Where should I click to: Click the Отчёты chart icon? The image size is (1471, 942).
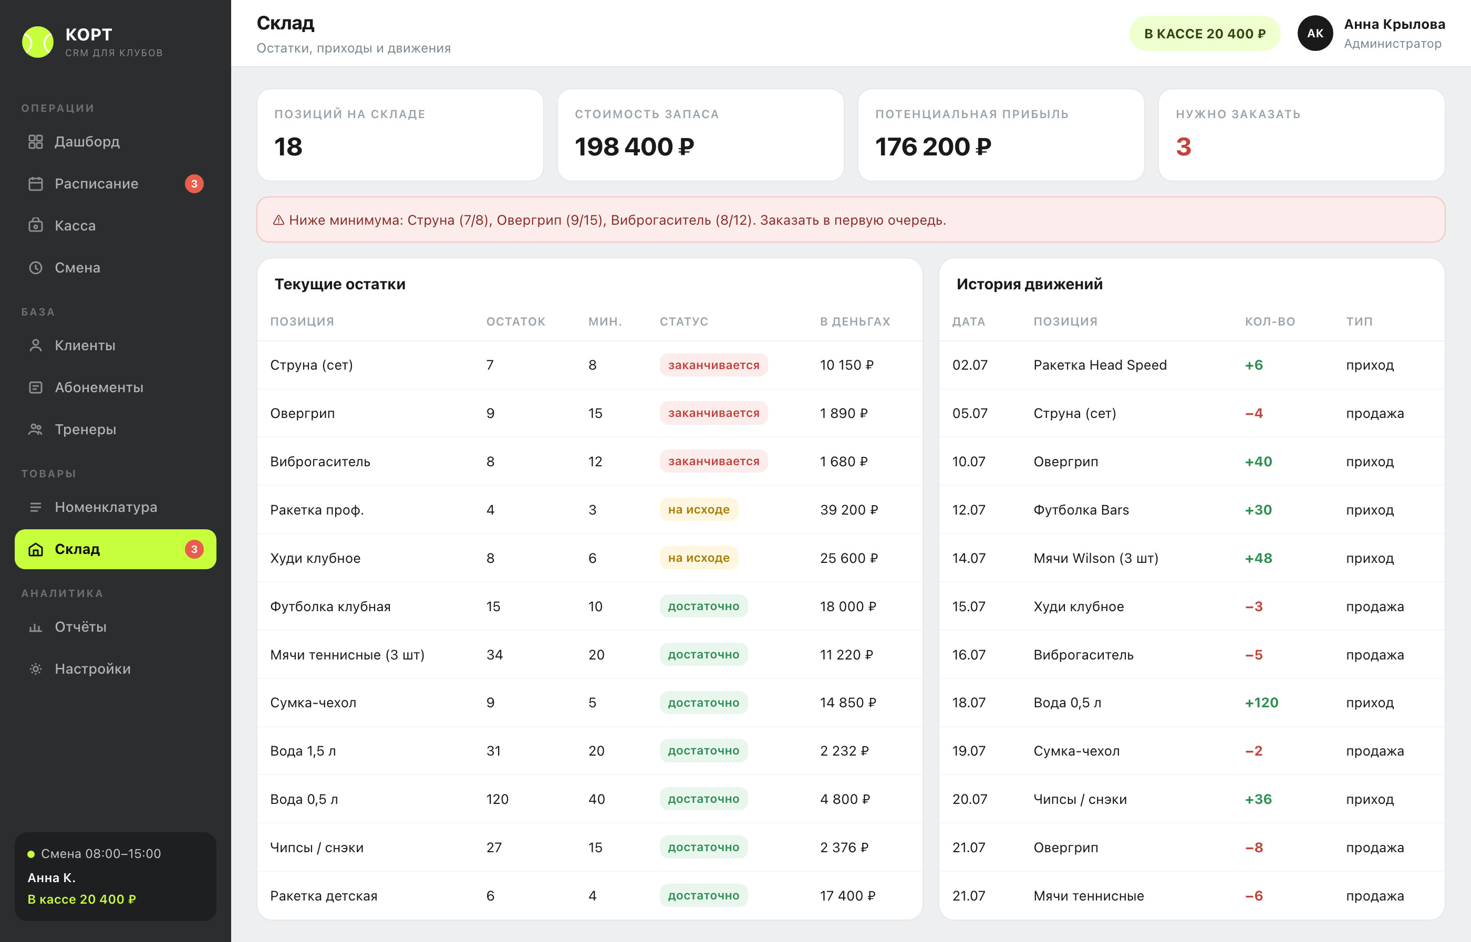pyautogui.click(x=36, y=627)
